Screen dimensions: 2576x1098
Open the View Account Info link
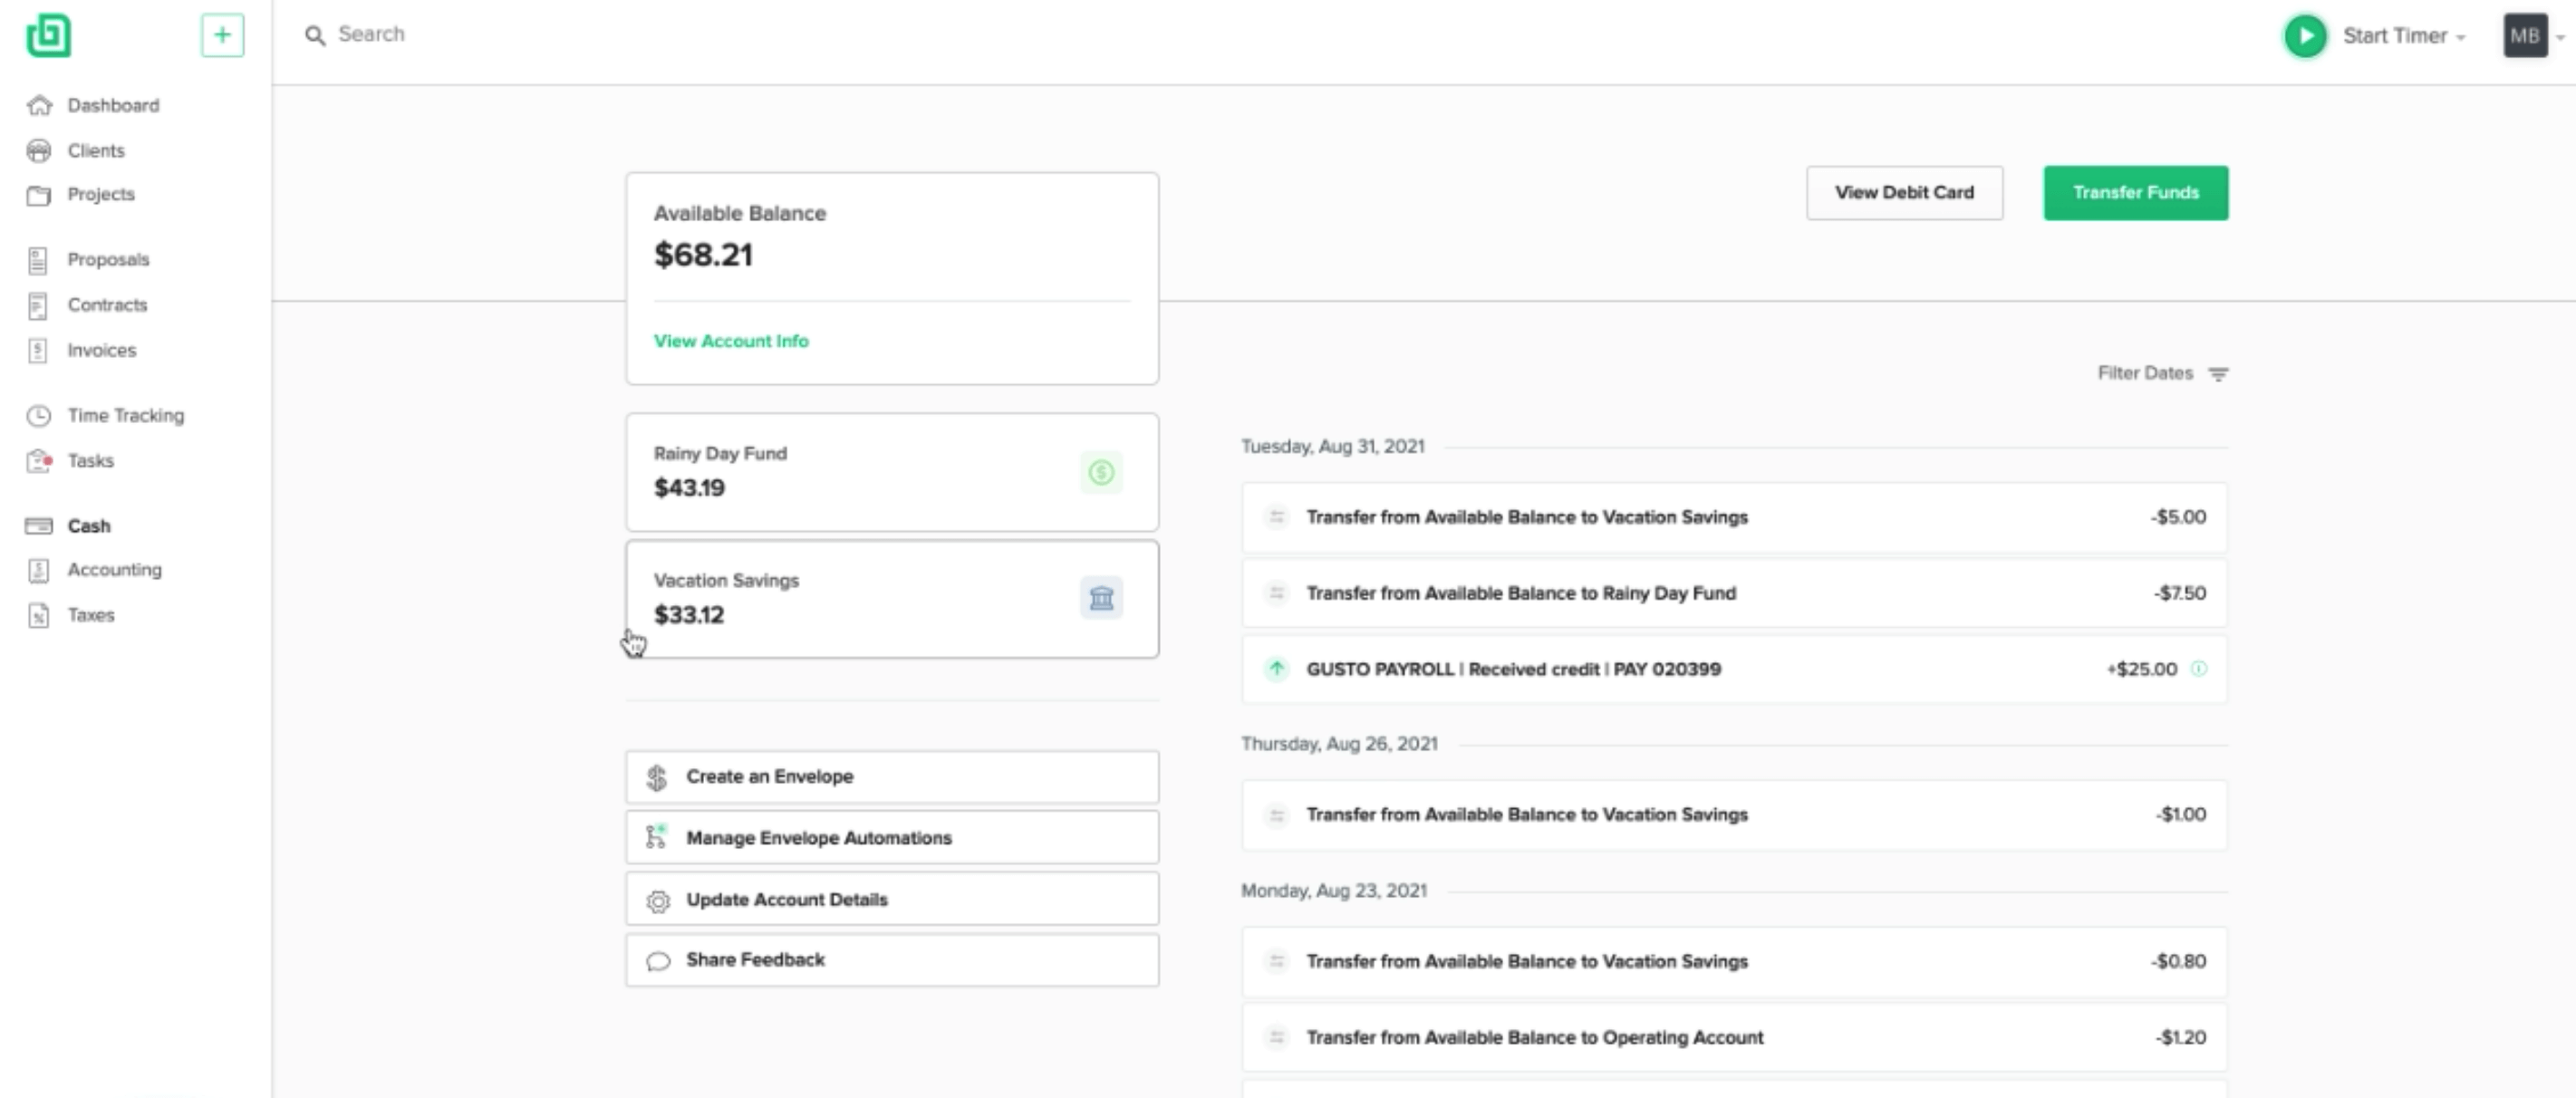(x=731, y=341)
